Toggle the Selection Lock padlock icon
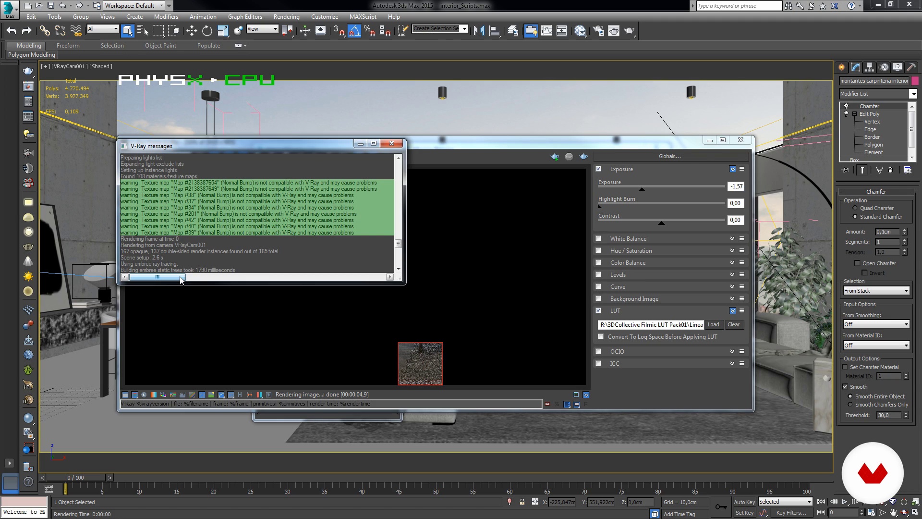Image resolution: width=922 pixels, height=519 pixels. point(522,502)
